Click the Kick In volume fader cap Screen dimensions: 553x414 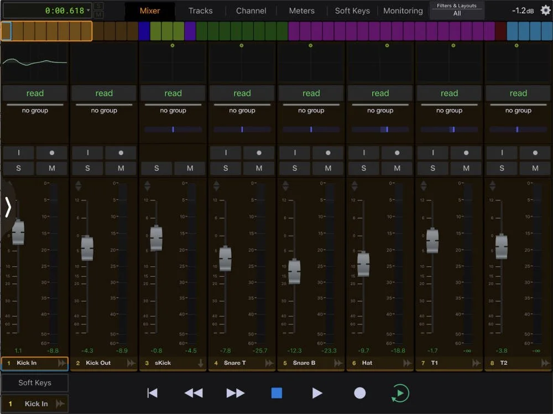click(x=18, y=232)
